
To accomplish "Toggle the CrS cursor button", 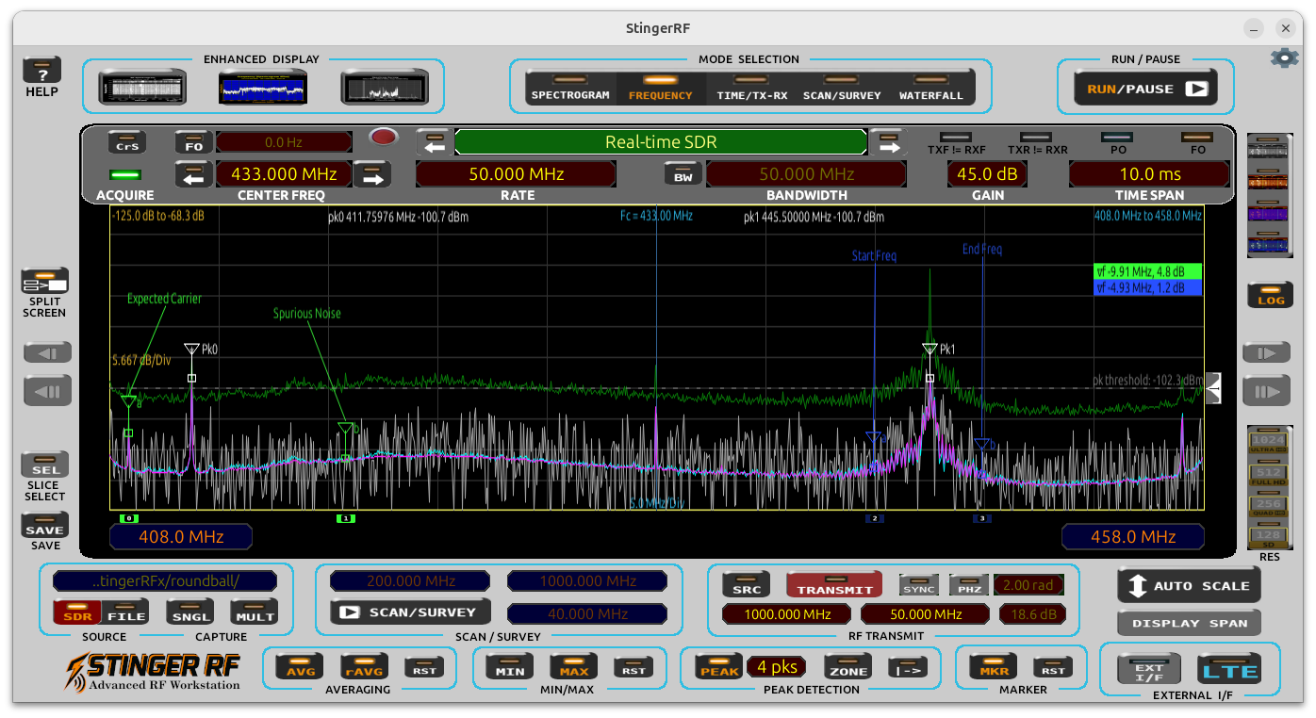I will (127, 142).
